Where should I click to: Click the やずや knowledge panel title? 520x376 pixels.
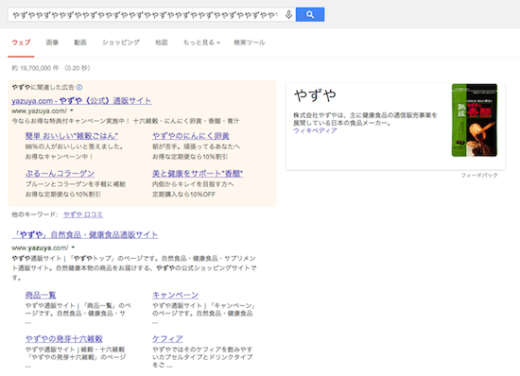click(315, 95)
